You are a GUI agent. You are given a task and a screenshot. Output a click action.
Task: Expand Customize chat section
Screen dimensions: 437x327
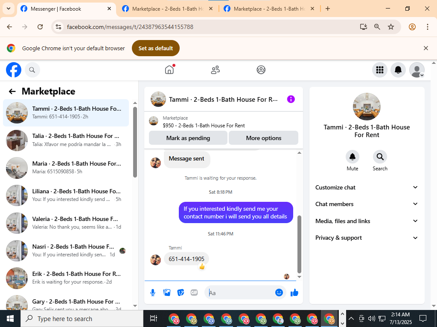pos(367,187)
